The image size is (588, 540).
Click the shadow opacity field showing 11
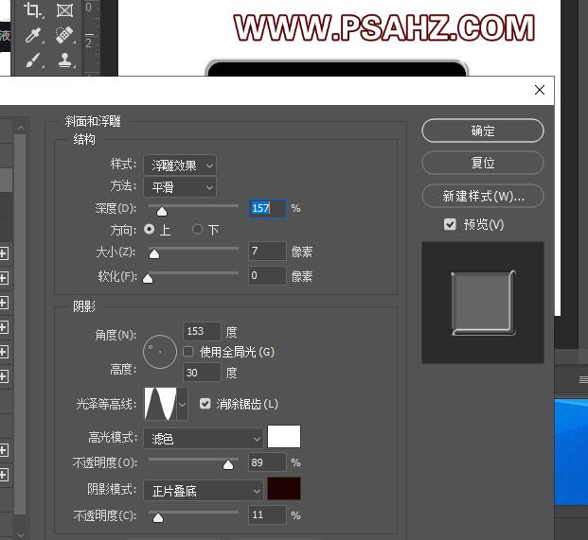point(267,514)
